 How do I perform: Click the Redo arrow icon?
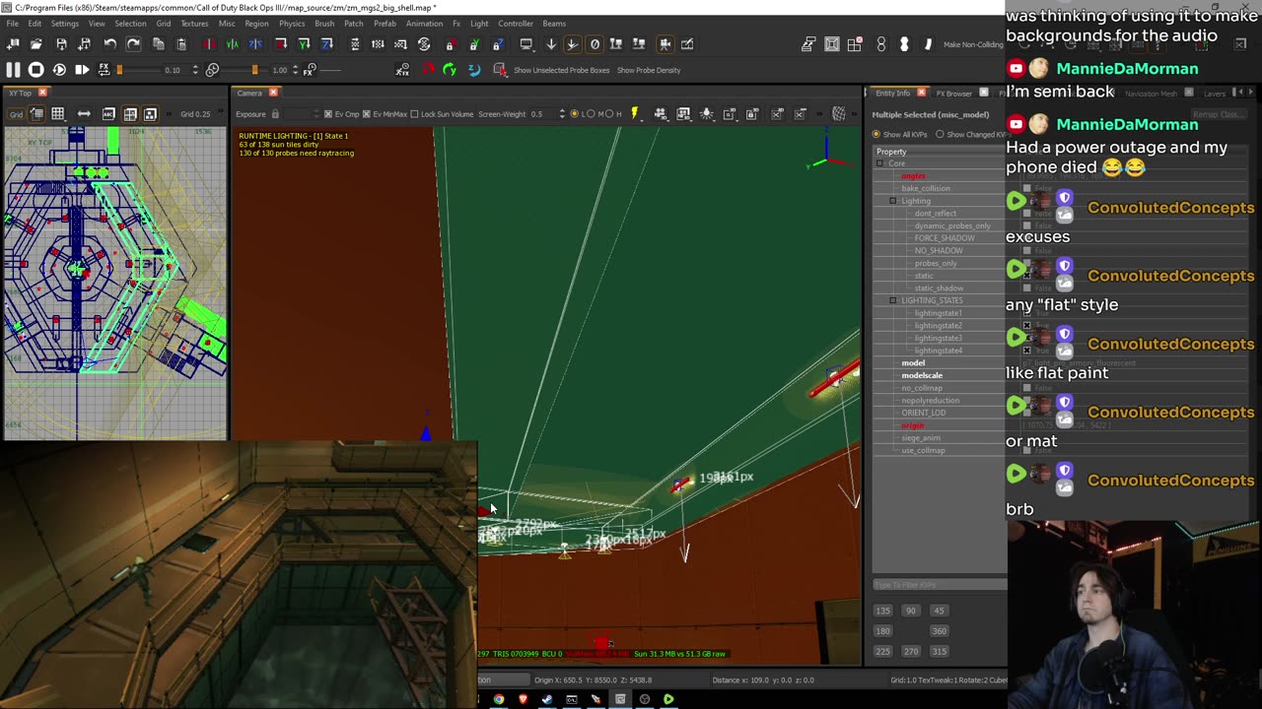133,44
